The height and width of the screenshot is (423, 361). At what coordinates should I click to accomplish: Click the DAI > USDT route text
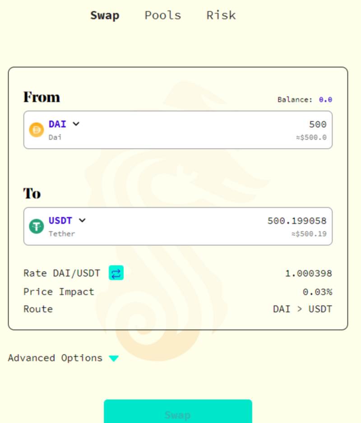[x=302, y=309]
